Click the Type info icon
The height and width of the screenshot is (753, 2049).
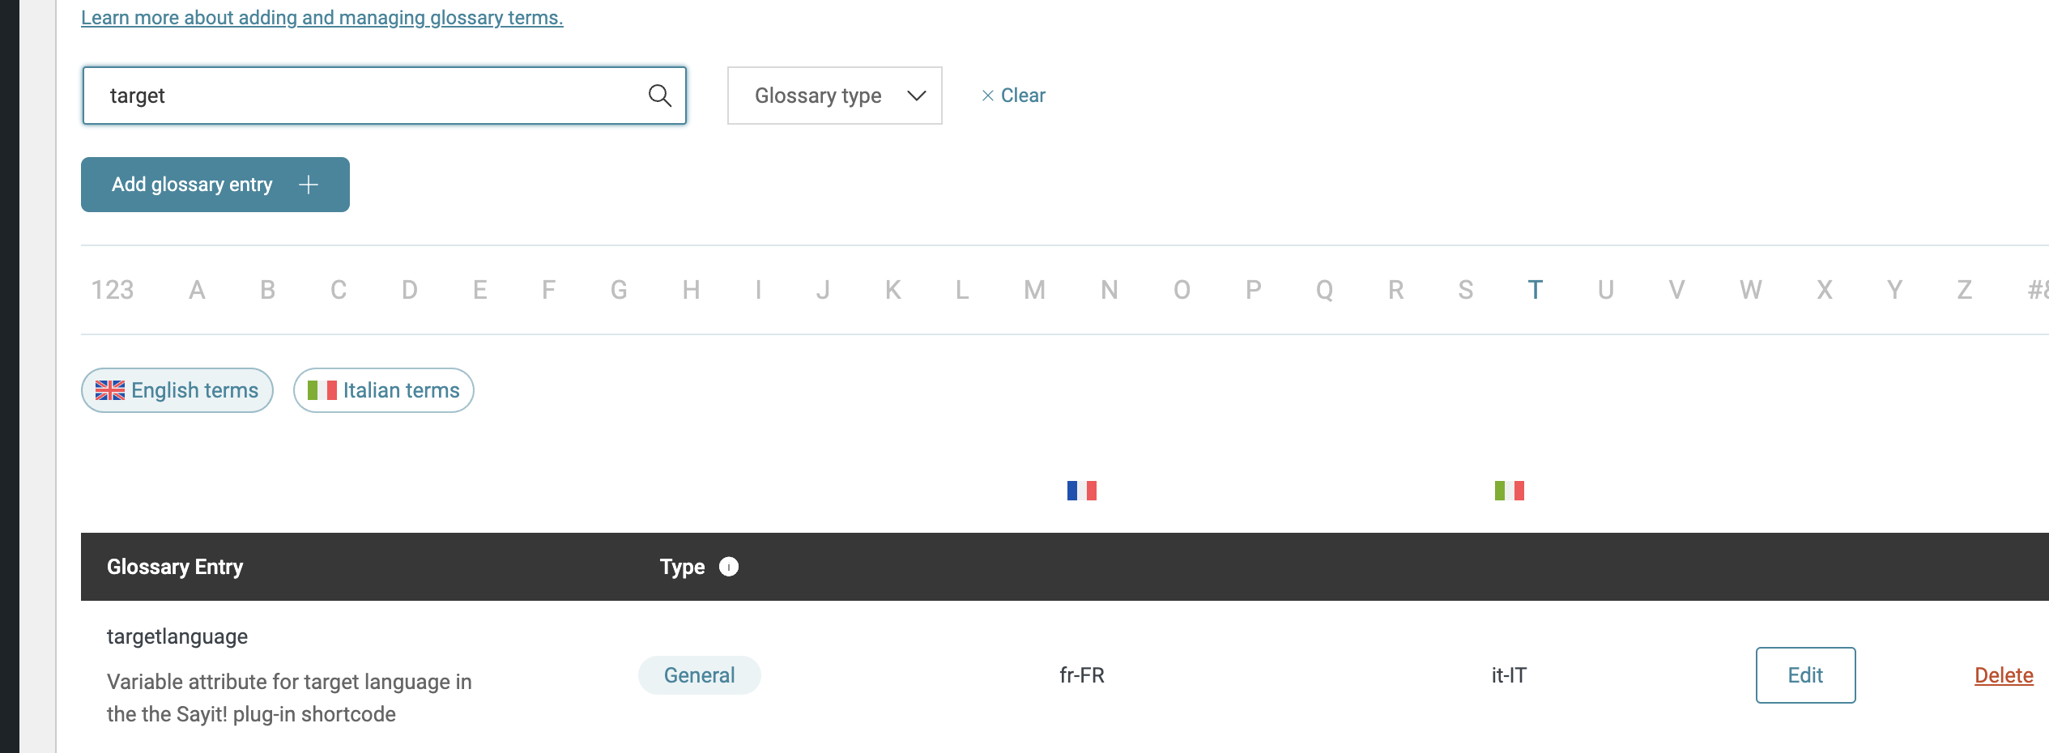coord(729,567)
